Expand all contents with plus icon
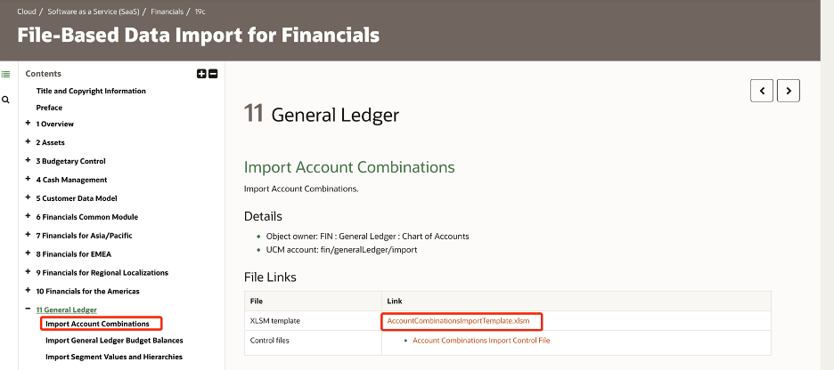This screenshot has height=370, width=834. (201, 74)
